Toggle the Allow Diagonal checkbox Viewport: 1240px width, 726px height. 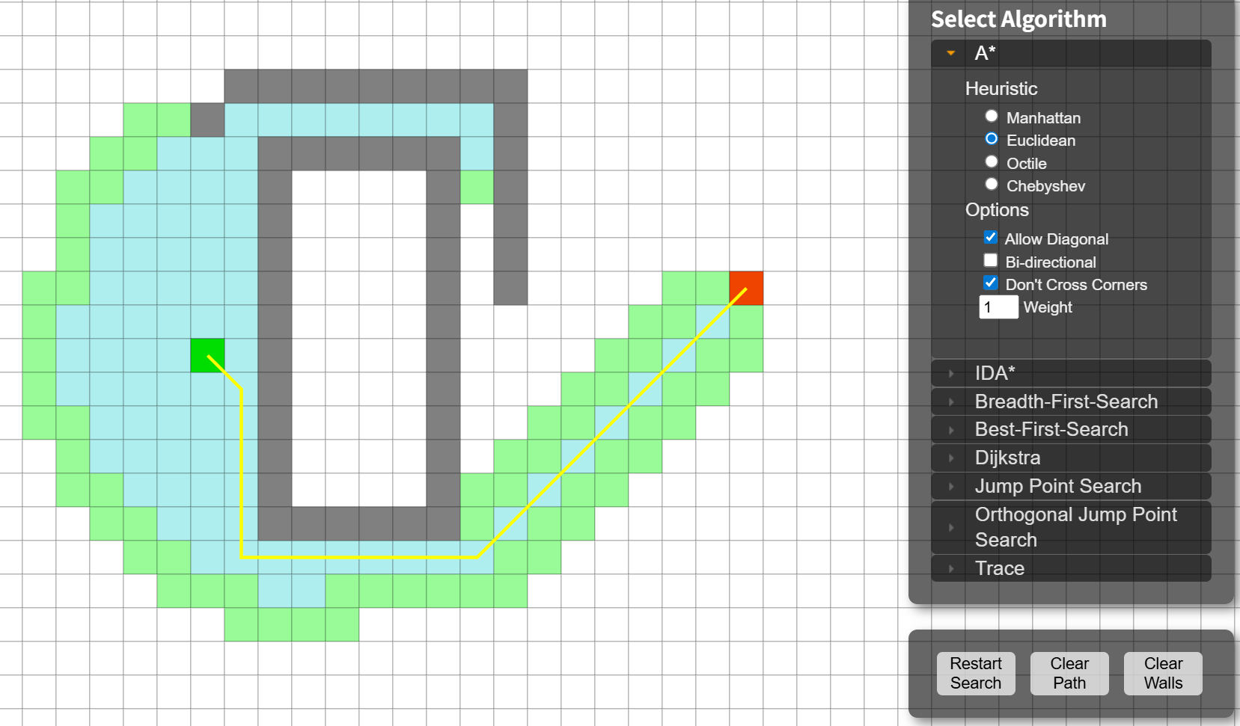click(x=991, y=237)
